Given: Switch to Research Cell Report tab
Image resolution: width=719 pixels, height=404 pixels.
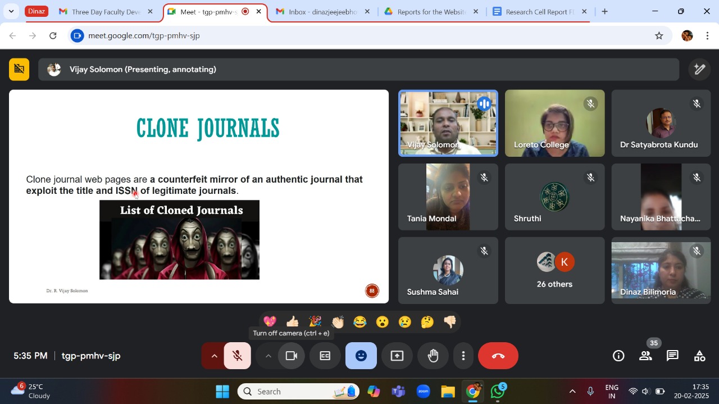Looking at the screenshot, I should [x=539, y=12].
